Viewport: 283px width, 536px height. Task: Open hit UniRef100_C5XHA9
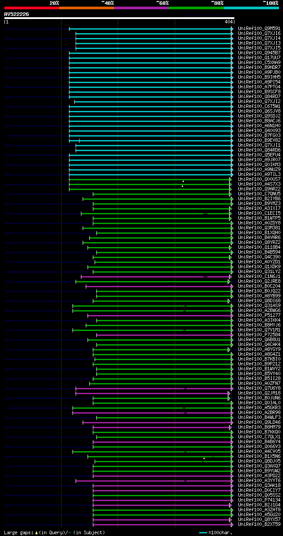click(259, 63)
